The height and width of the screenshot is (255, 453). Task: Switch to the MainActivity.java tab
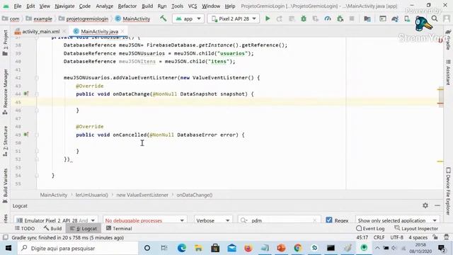coord(99,31)
